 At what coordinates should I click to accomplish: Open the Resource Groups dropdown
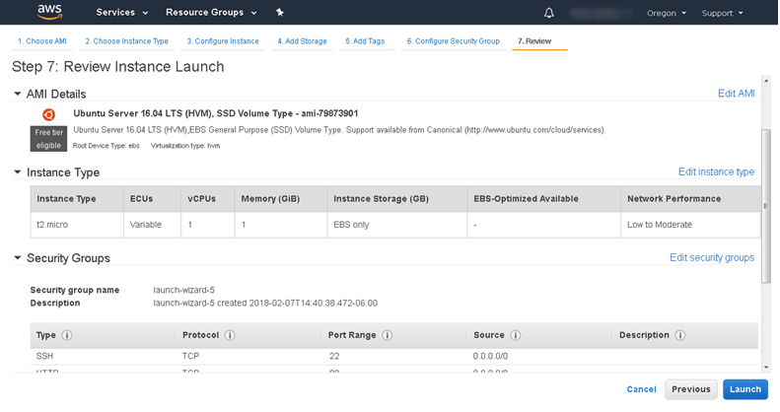coord(211,13)
